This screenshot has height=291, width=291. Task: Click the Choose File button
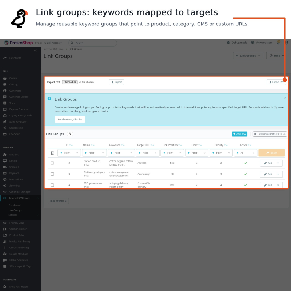pos(70,82)
